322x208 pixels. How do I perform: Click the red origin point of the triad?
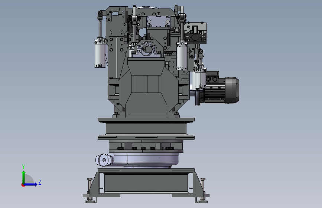click(x=23, y=185)
